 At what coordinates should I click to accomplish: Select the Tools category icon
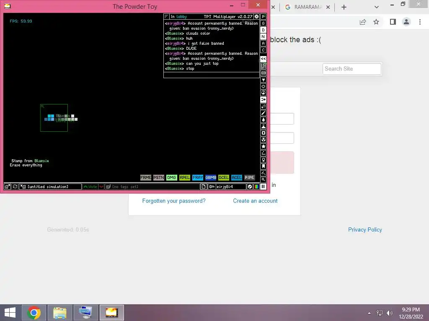pos(263,160)
